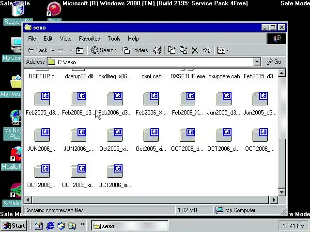Launch Internet Explorer from Quick Launch
This screenshot has width=310, height=232.
pyautogui.click(x=50, y=226)
